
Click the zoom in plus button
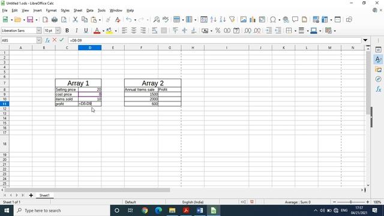point(367,202)
